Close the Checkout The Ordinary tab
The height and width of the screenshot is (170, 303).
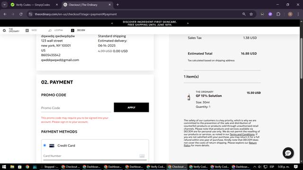109,5
